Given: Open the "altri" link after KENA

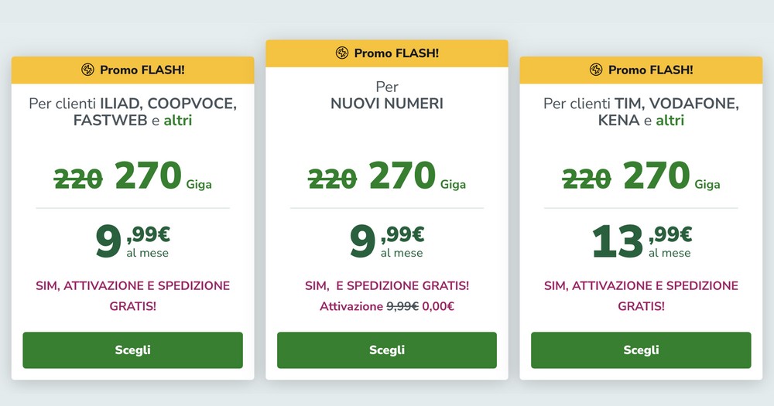Looking at the screenshot, I should pyautogui.click(x=670, y=121).
